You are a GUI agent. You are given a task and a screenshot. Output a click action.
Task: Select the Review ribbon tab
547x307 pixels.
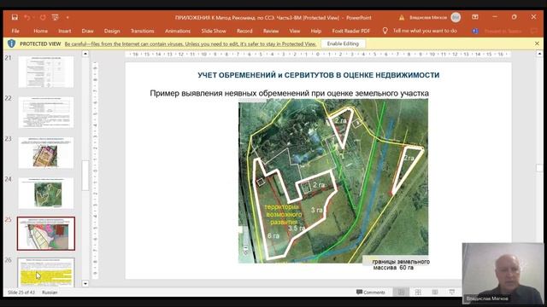point(271,31)
